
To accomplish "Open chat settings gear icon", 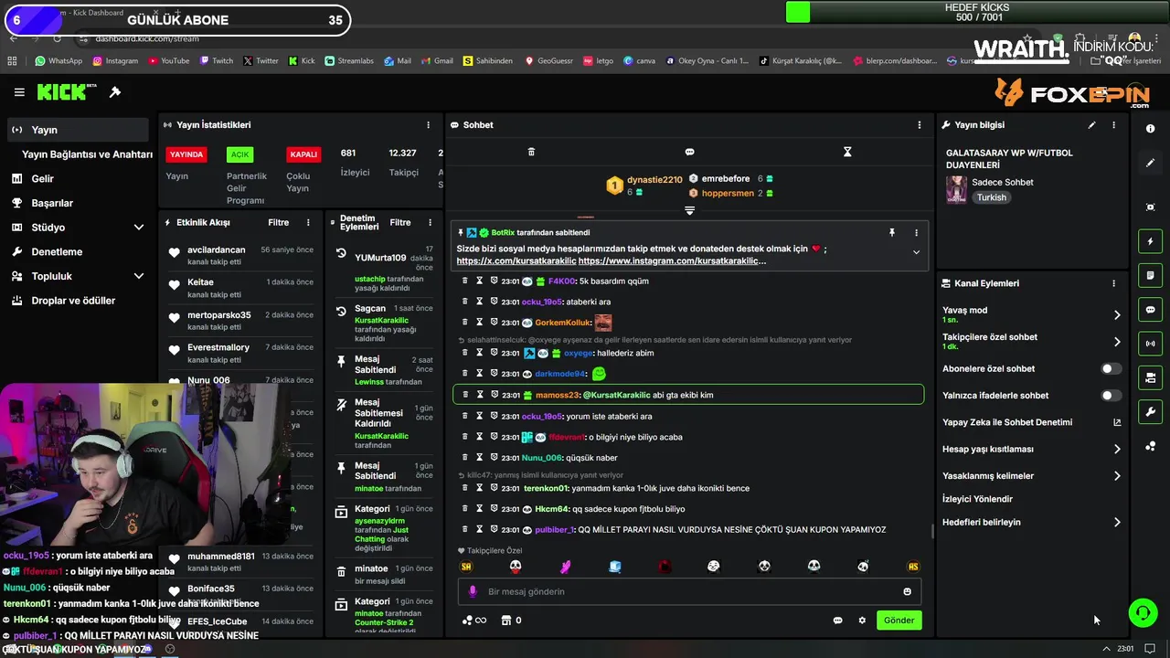I will coord(861,621).
